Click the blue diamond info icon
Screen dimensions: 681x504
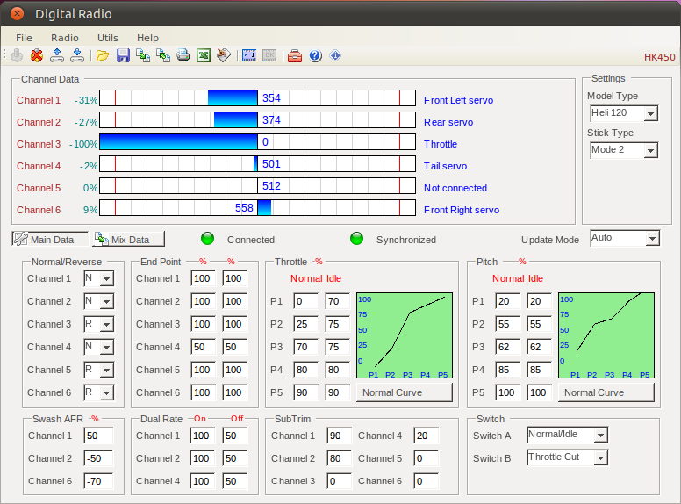[x=335, y=56]
